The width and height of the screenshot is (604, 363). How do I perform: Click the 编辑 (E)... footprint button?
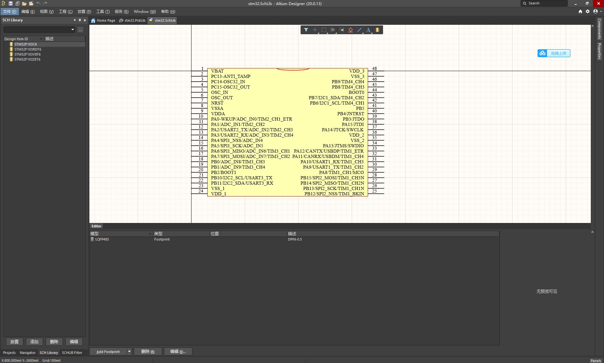click(178, 352)
